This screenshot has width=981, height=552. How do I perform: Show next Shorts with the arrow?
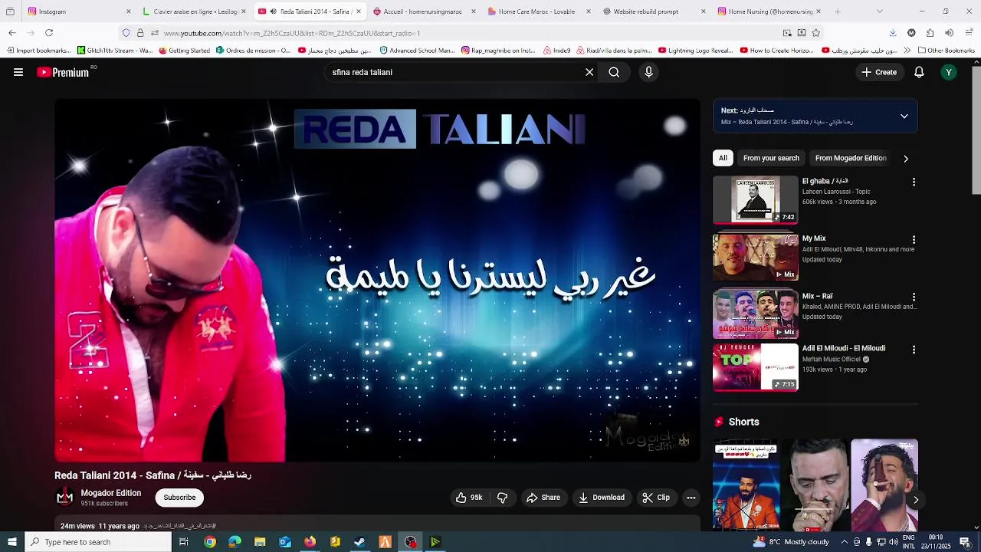916,500
